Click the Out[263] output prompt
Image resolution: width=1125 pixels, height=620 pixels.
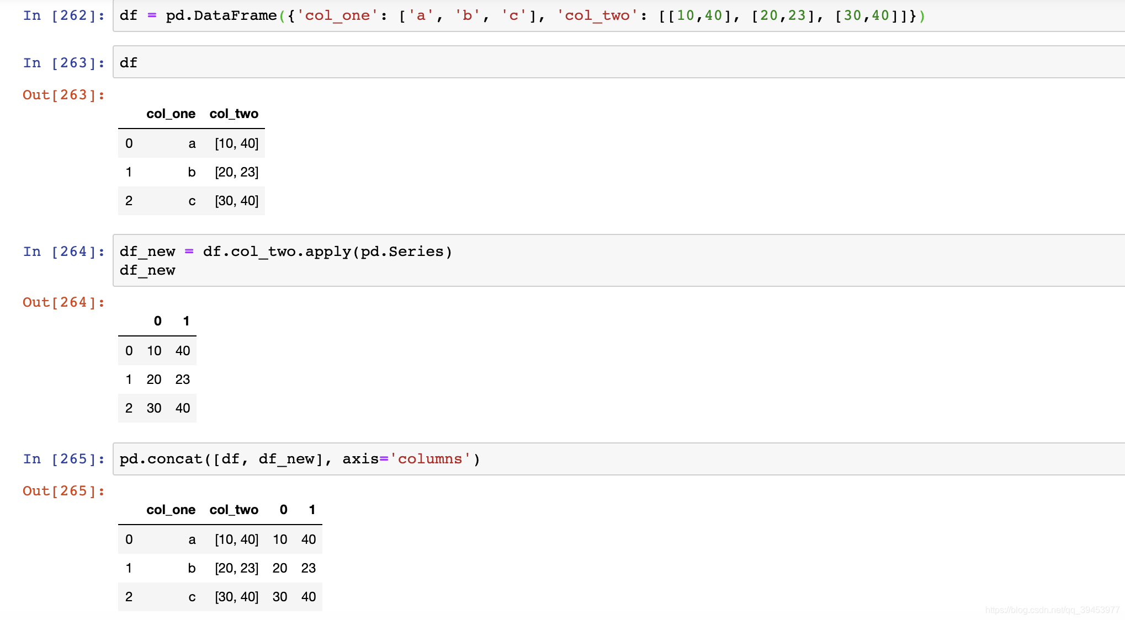63,95
